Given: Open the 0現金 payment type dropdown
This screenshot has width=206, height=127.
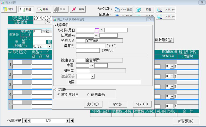Looking at the screenshot, I should click(x=49, y=46).
